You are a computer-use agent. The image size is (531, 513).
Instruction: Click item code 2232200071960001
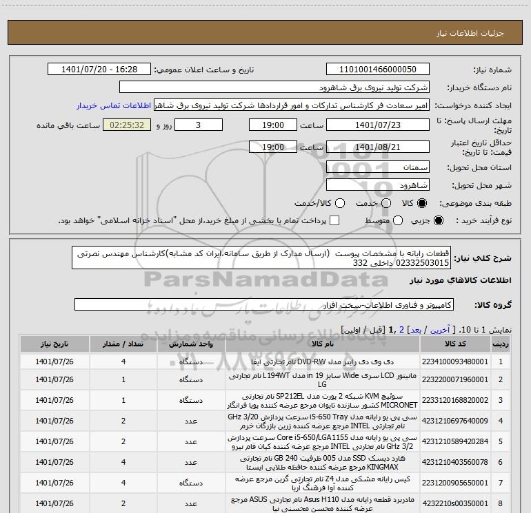click(455, 379)
